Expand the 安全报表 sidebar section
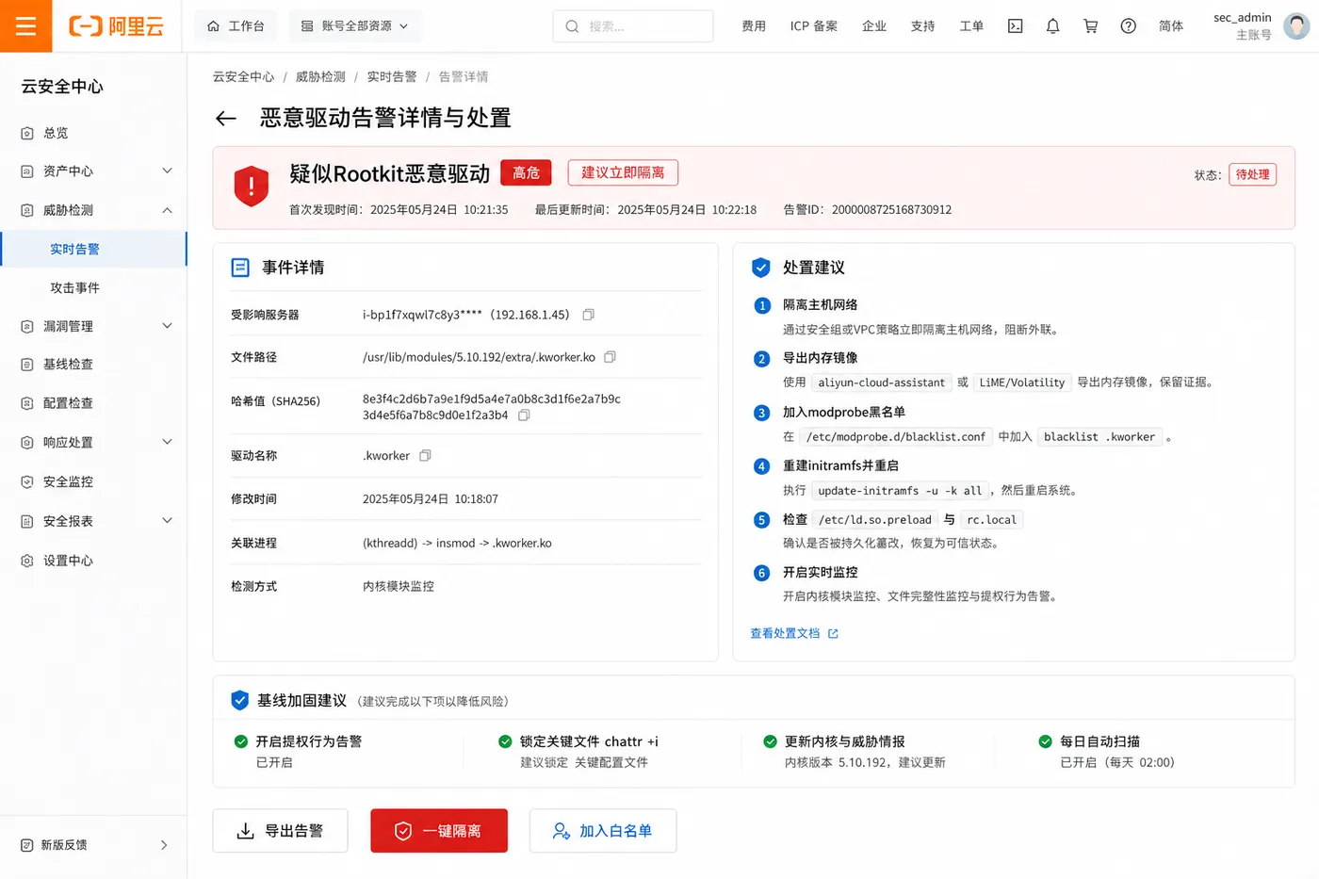 (93, 521)
